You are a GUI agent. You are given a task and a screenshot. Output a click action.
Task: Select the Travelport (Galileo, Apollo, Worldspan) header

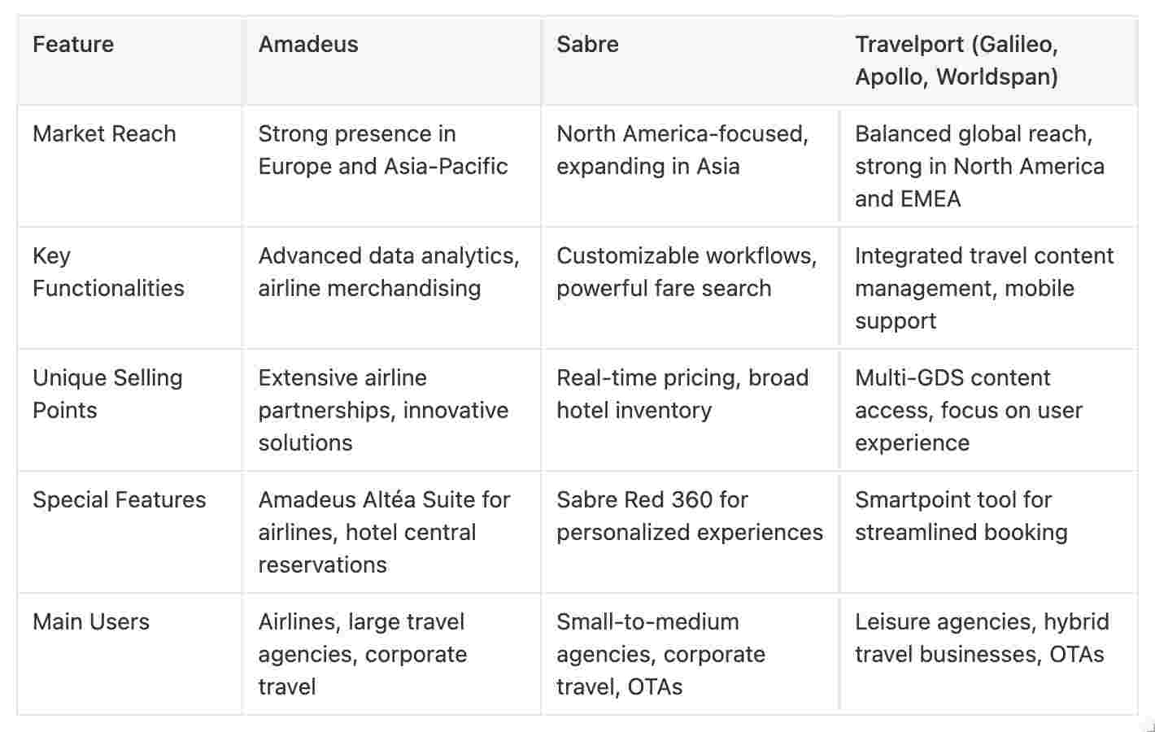pos(957,60)
